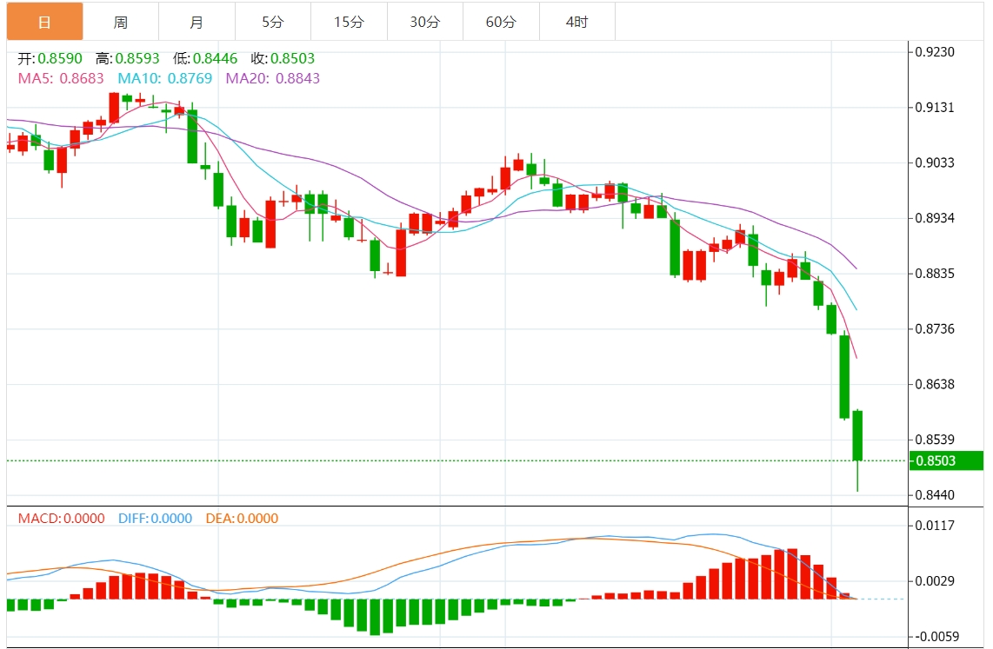Switch to the 周 weekly tab
This screenshot has height=649, width=993.
tap(120, 22)
